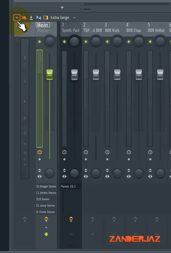Click the Synth Pad pan knob
Image resolution: width=171 pixels, height=253 pixels.
[74, 41]
